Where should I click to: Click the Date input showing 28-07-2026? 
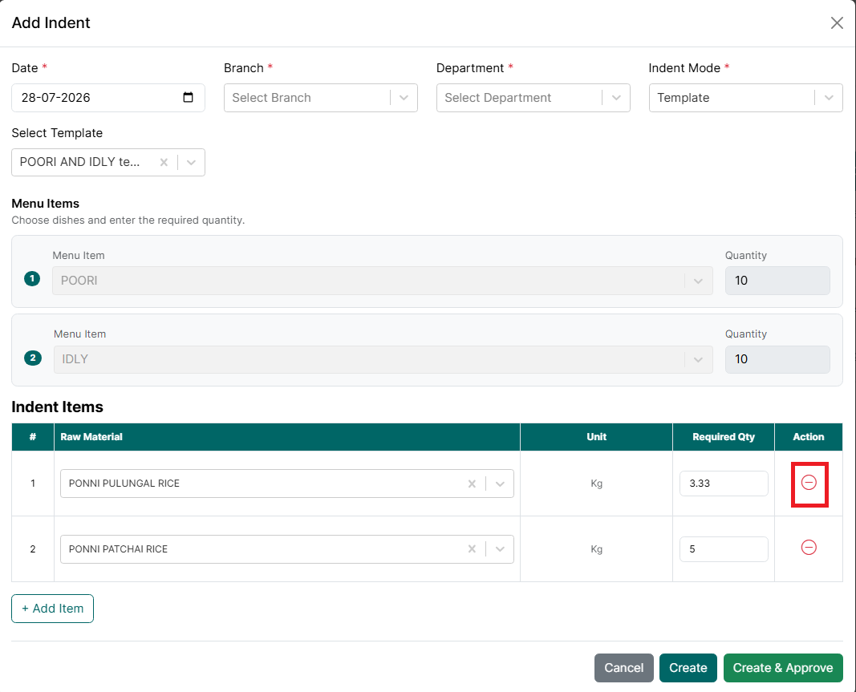[108, 98]
